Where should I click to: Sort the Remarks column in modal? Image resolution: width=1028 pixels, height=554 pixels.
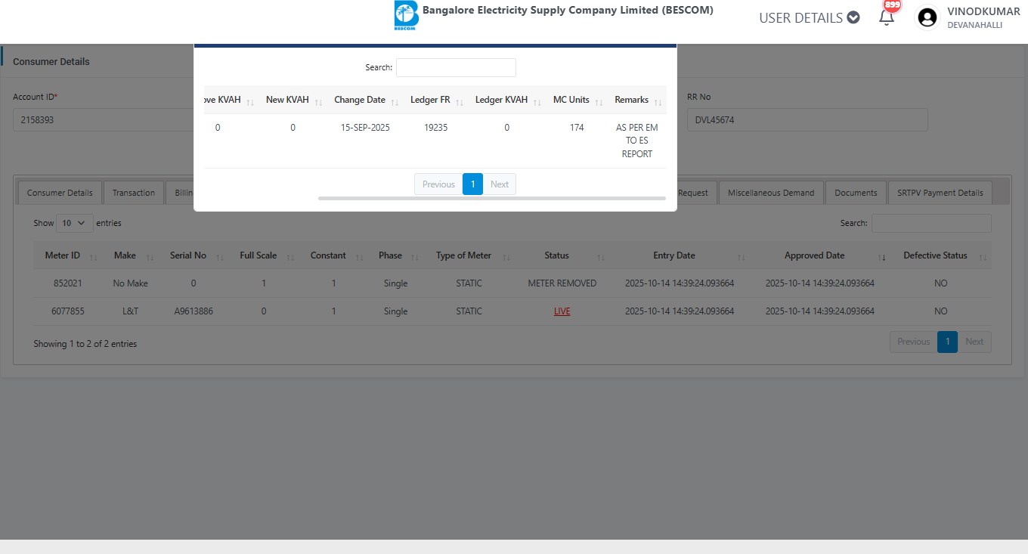pyautogui.click(x=658, y=101)
